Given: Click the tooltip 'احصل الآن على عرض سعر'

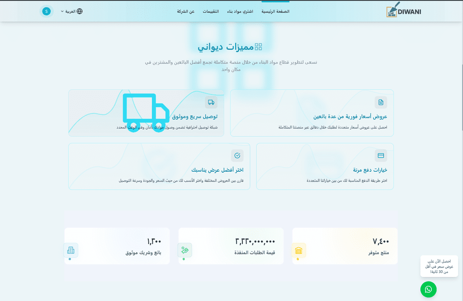Looking at the screenshot, I should 439,267.
